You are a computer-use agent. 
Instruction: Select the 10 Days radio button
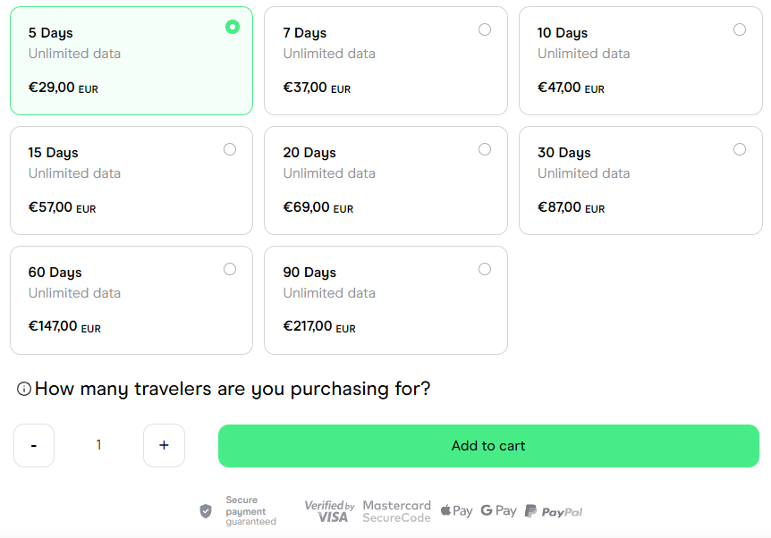(x=740, y=30)
